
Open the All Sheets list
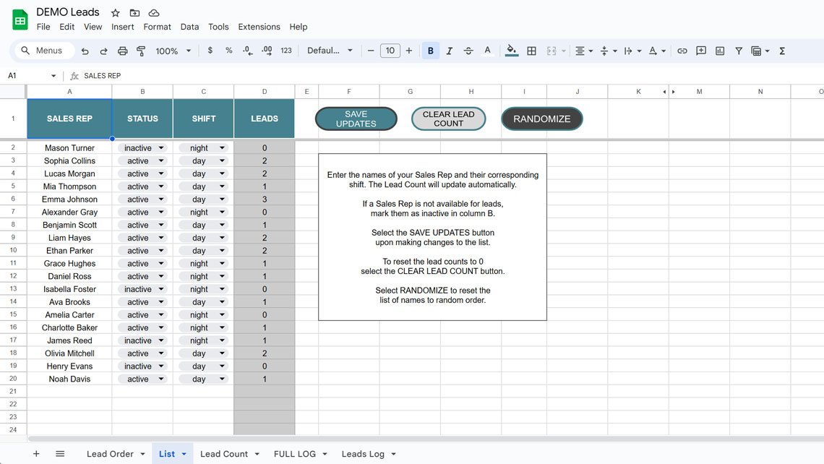click(60, 453)
